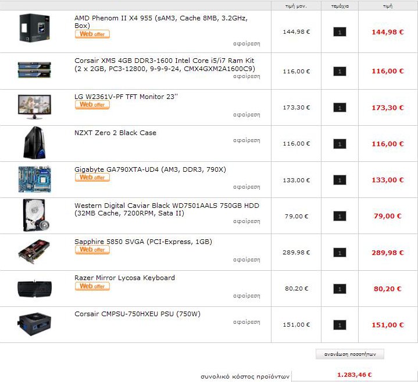
Task: Click the Web offer badge under AMD Phenom
Action: pyautogui.click(x=92, y=34)
